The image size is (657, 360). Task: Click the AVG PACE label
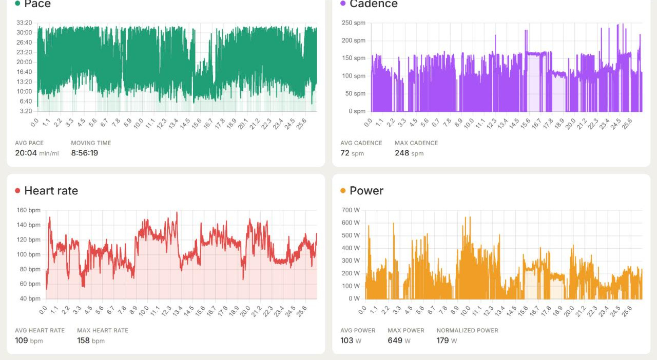(29, 143)
